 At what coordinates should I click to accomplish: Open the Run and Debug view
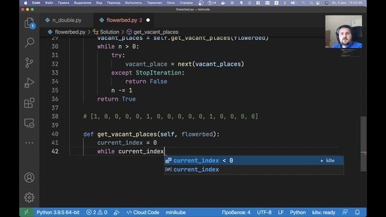coord(30,83)
